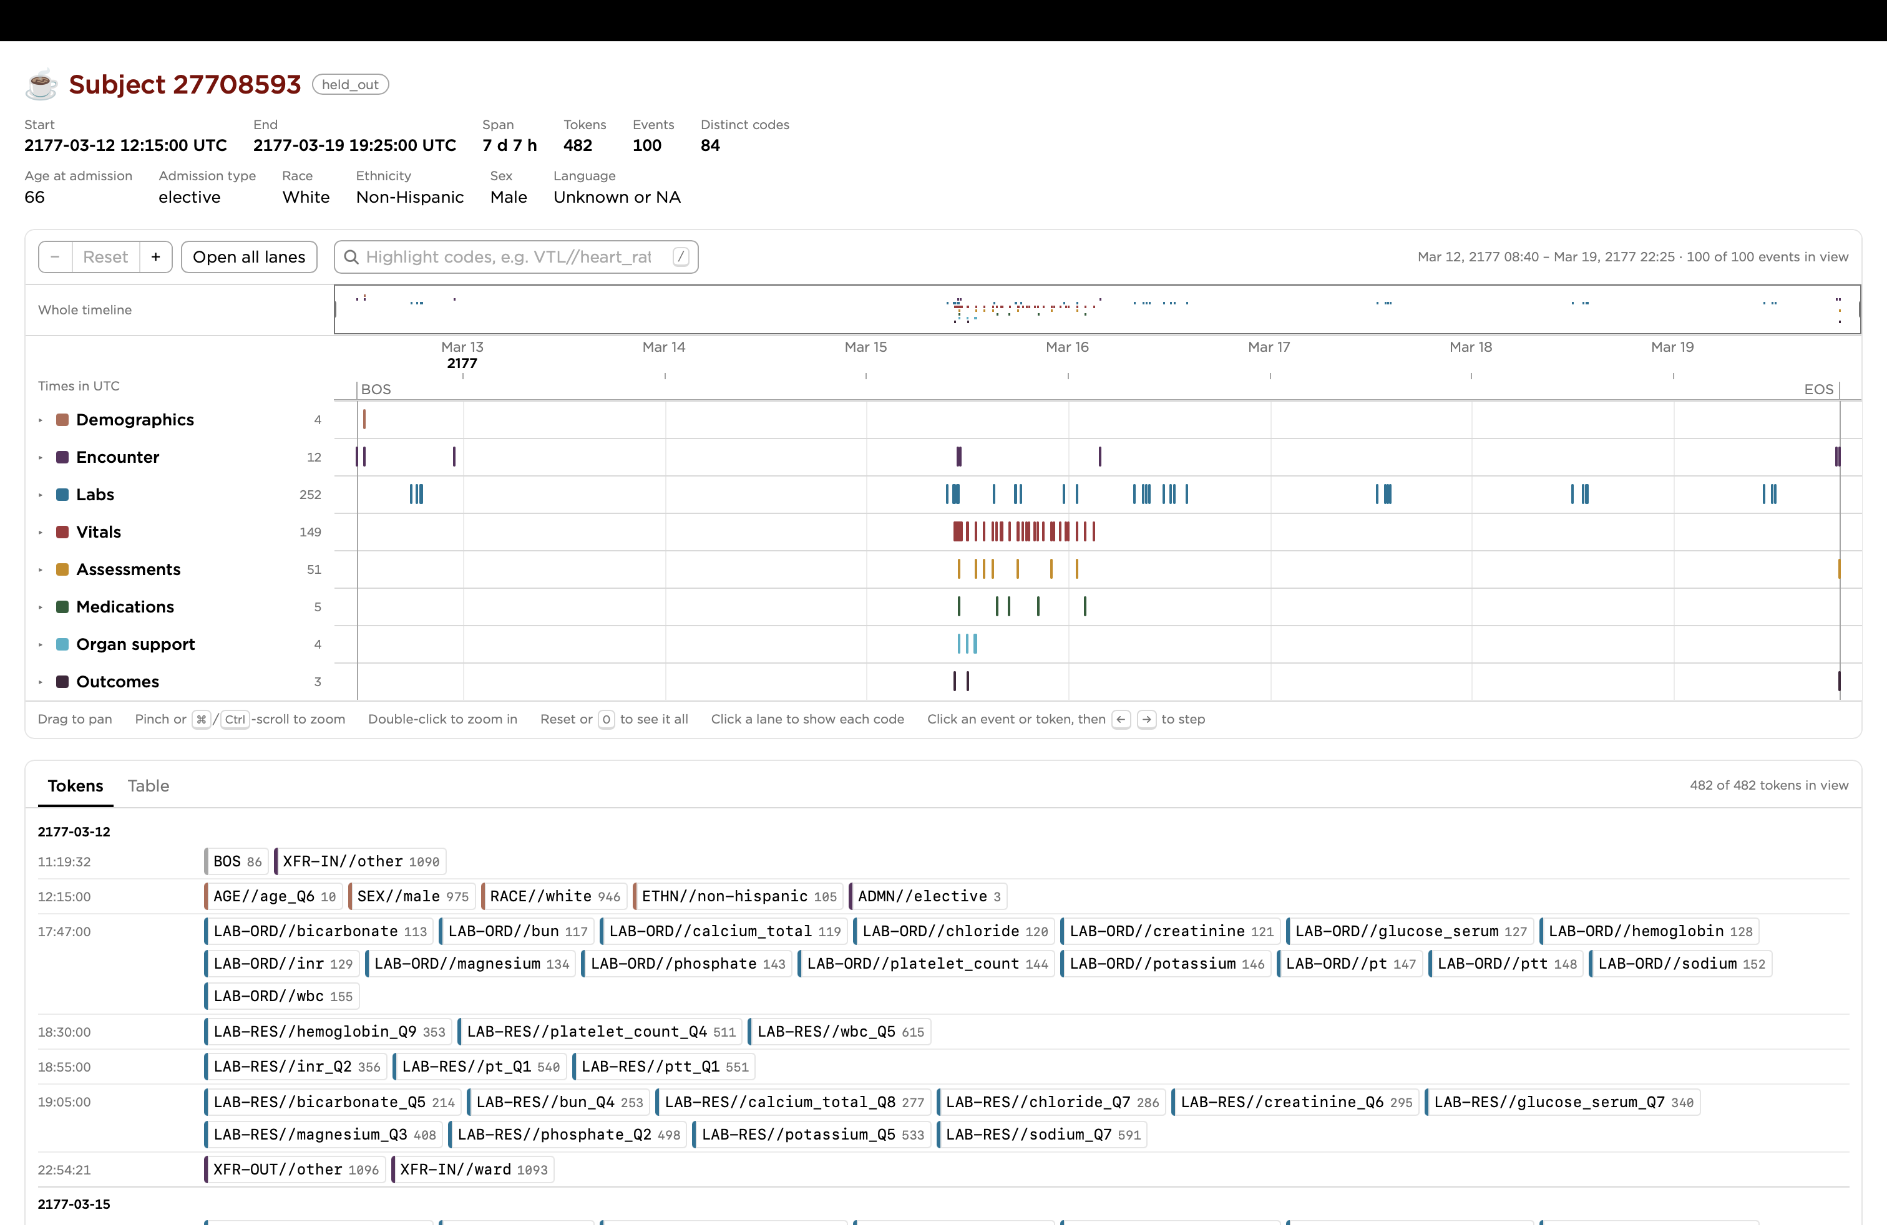Select the AGE//age_Q6 token
This screenshot has height=1225, width=1887.
coord(273,896)
